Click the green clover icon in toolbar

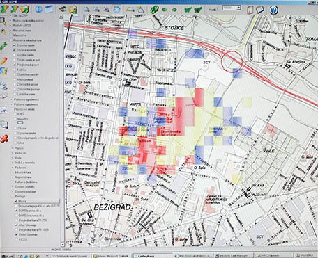tap(154, 10)
